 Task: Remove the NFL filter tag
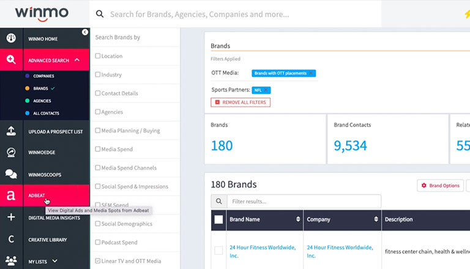click(x=266, y=90)
